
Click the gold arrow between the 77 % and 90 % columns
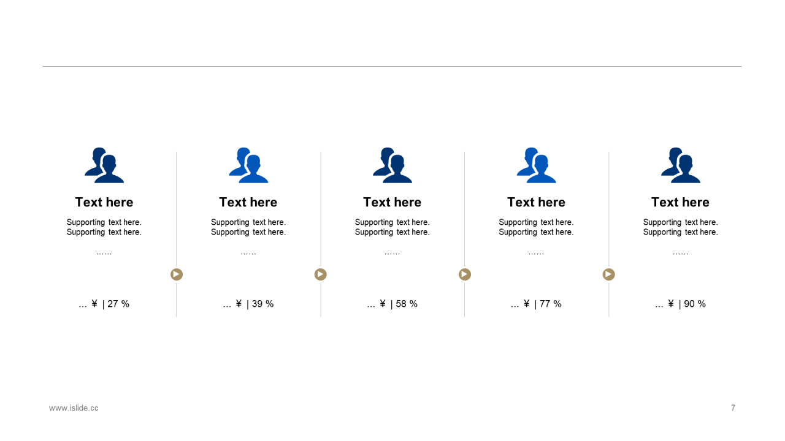coord(609,274)
